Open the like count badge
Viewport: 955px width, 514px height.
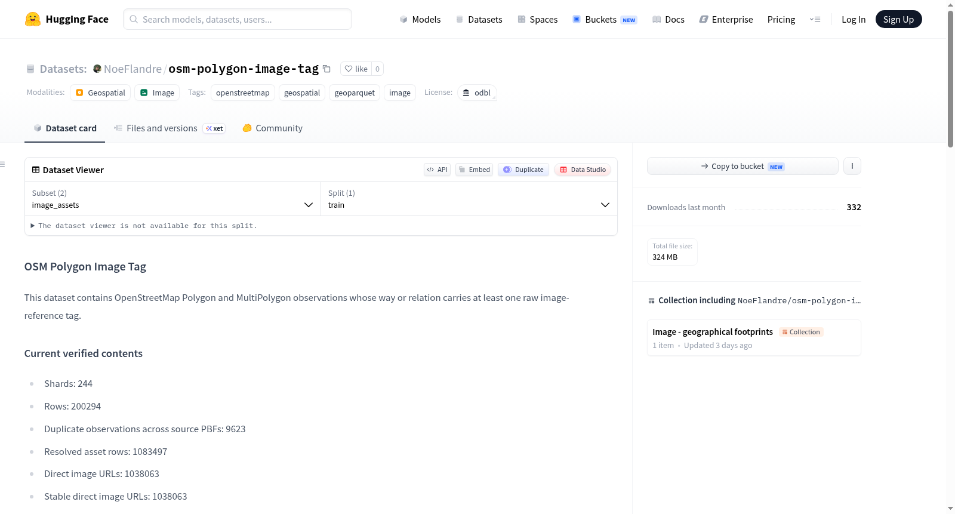click(x=377, y=69)
